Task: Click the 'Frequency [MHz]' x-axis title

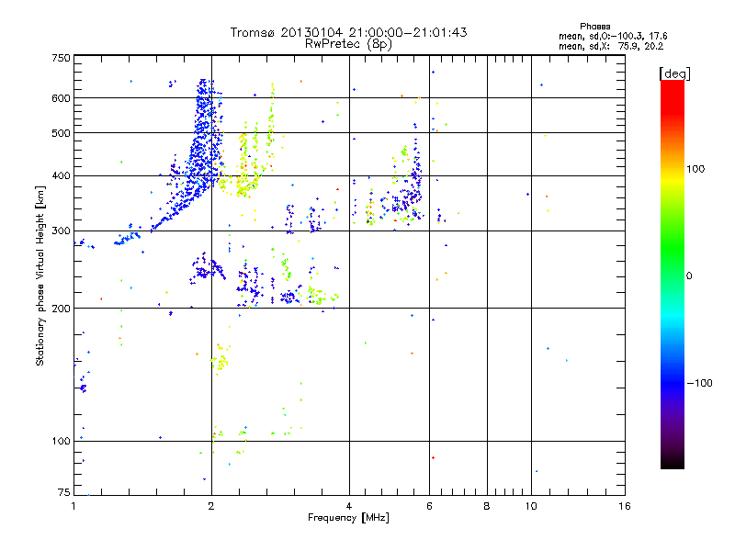Action: pyautogui.click(x=348, y=518)
